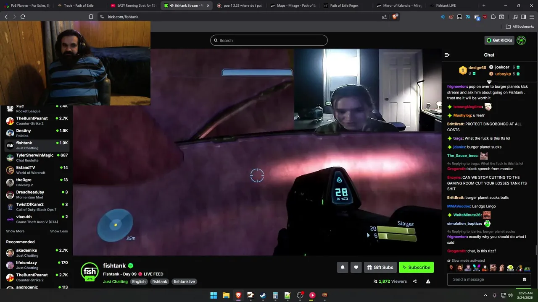This screenshot has height=302, width=538.
Task: Open the browser extensions puzzle icon
Action: click(x=493, y=17)
